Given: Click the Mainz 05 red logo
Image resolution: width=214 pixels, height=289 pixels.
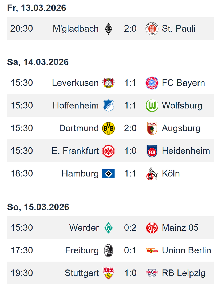Looking at the screenshot, I should pyautogui.click(x=152, y=228).
